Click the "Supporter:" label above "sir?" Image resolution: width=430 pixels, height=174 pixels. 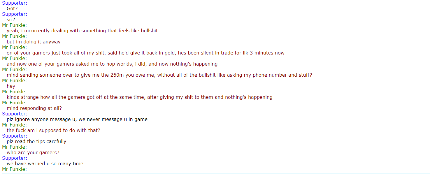click(15, 14)
